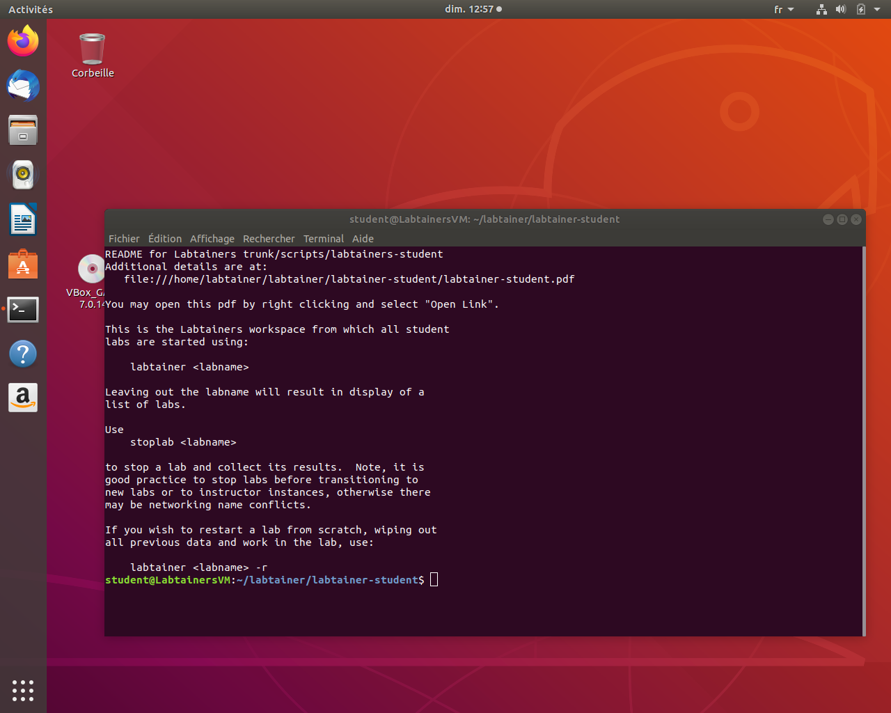Open the clock calendar dropdown
The height and width of the screenshot is (713, 891).
click(x=473, y=10)
